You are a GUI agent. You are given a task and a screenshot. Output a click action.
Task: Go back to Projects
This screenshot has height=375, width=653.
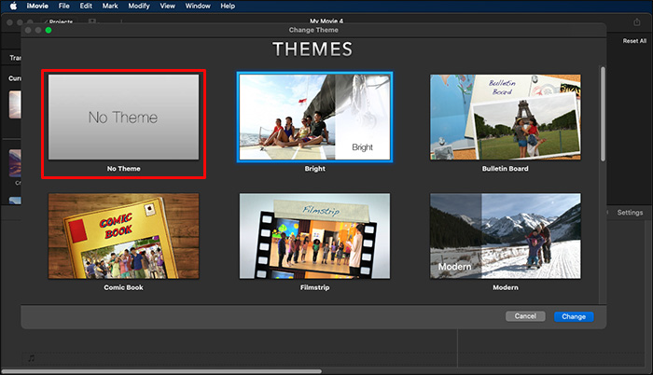tap(60, 20)
